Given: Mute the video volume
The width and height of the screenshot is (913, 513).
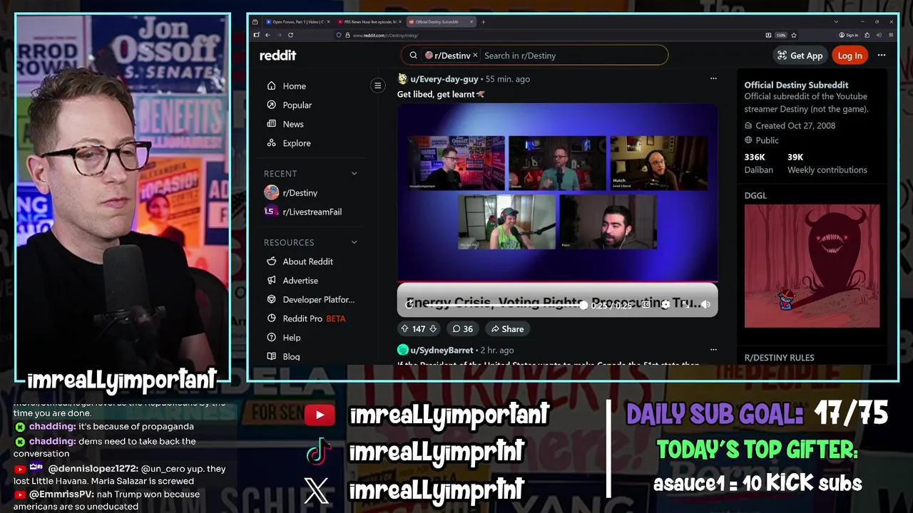Looking at the screenshot, I should pyautogui.click(x=705, y=305).
